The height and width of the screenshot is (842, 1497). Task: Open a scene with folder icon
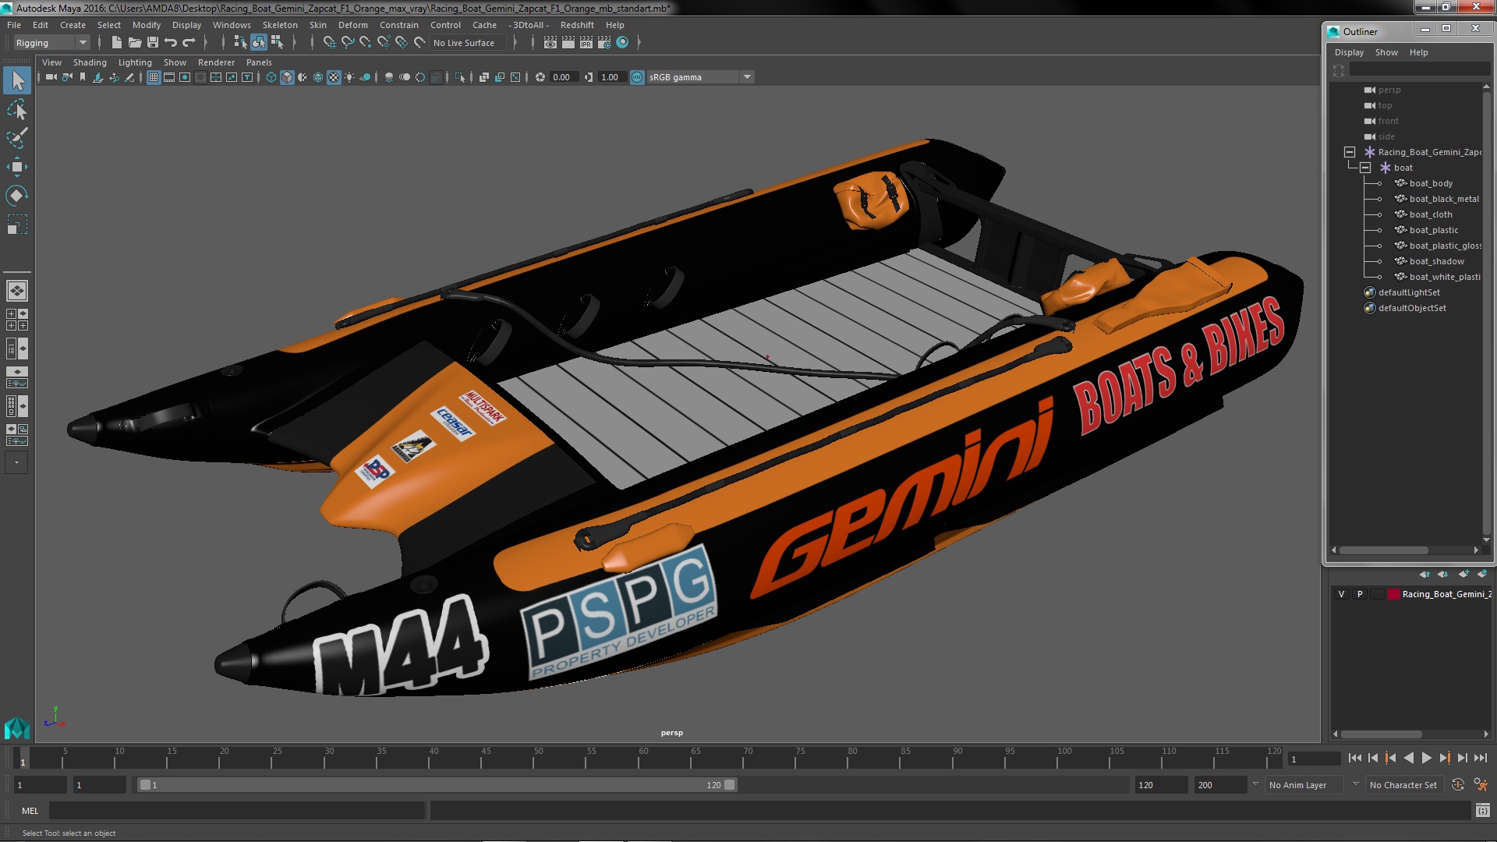pyautogui.click(x=135, y=43)
